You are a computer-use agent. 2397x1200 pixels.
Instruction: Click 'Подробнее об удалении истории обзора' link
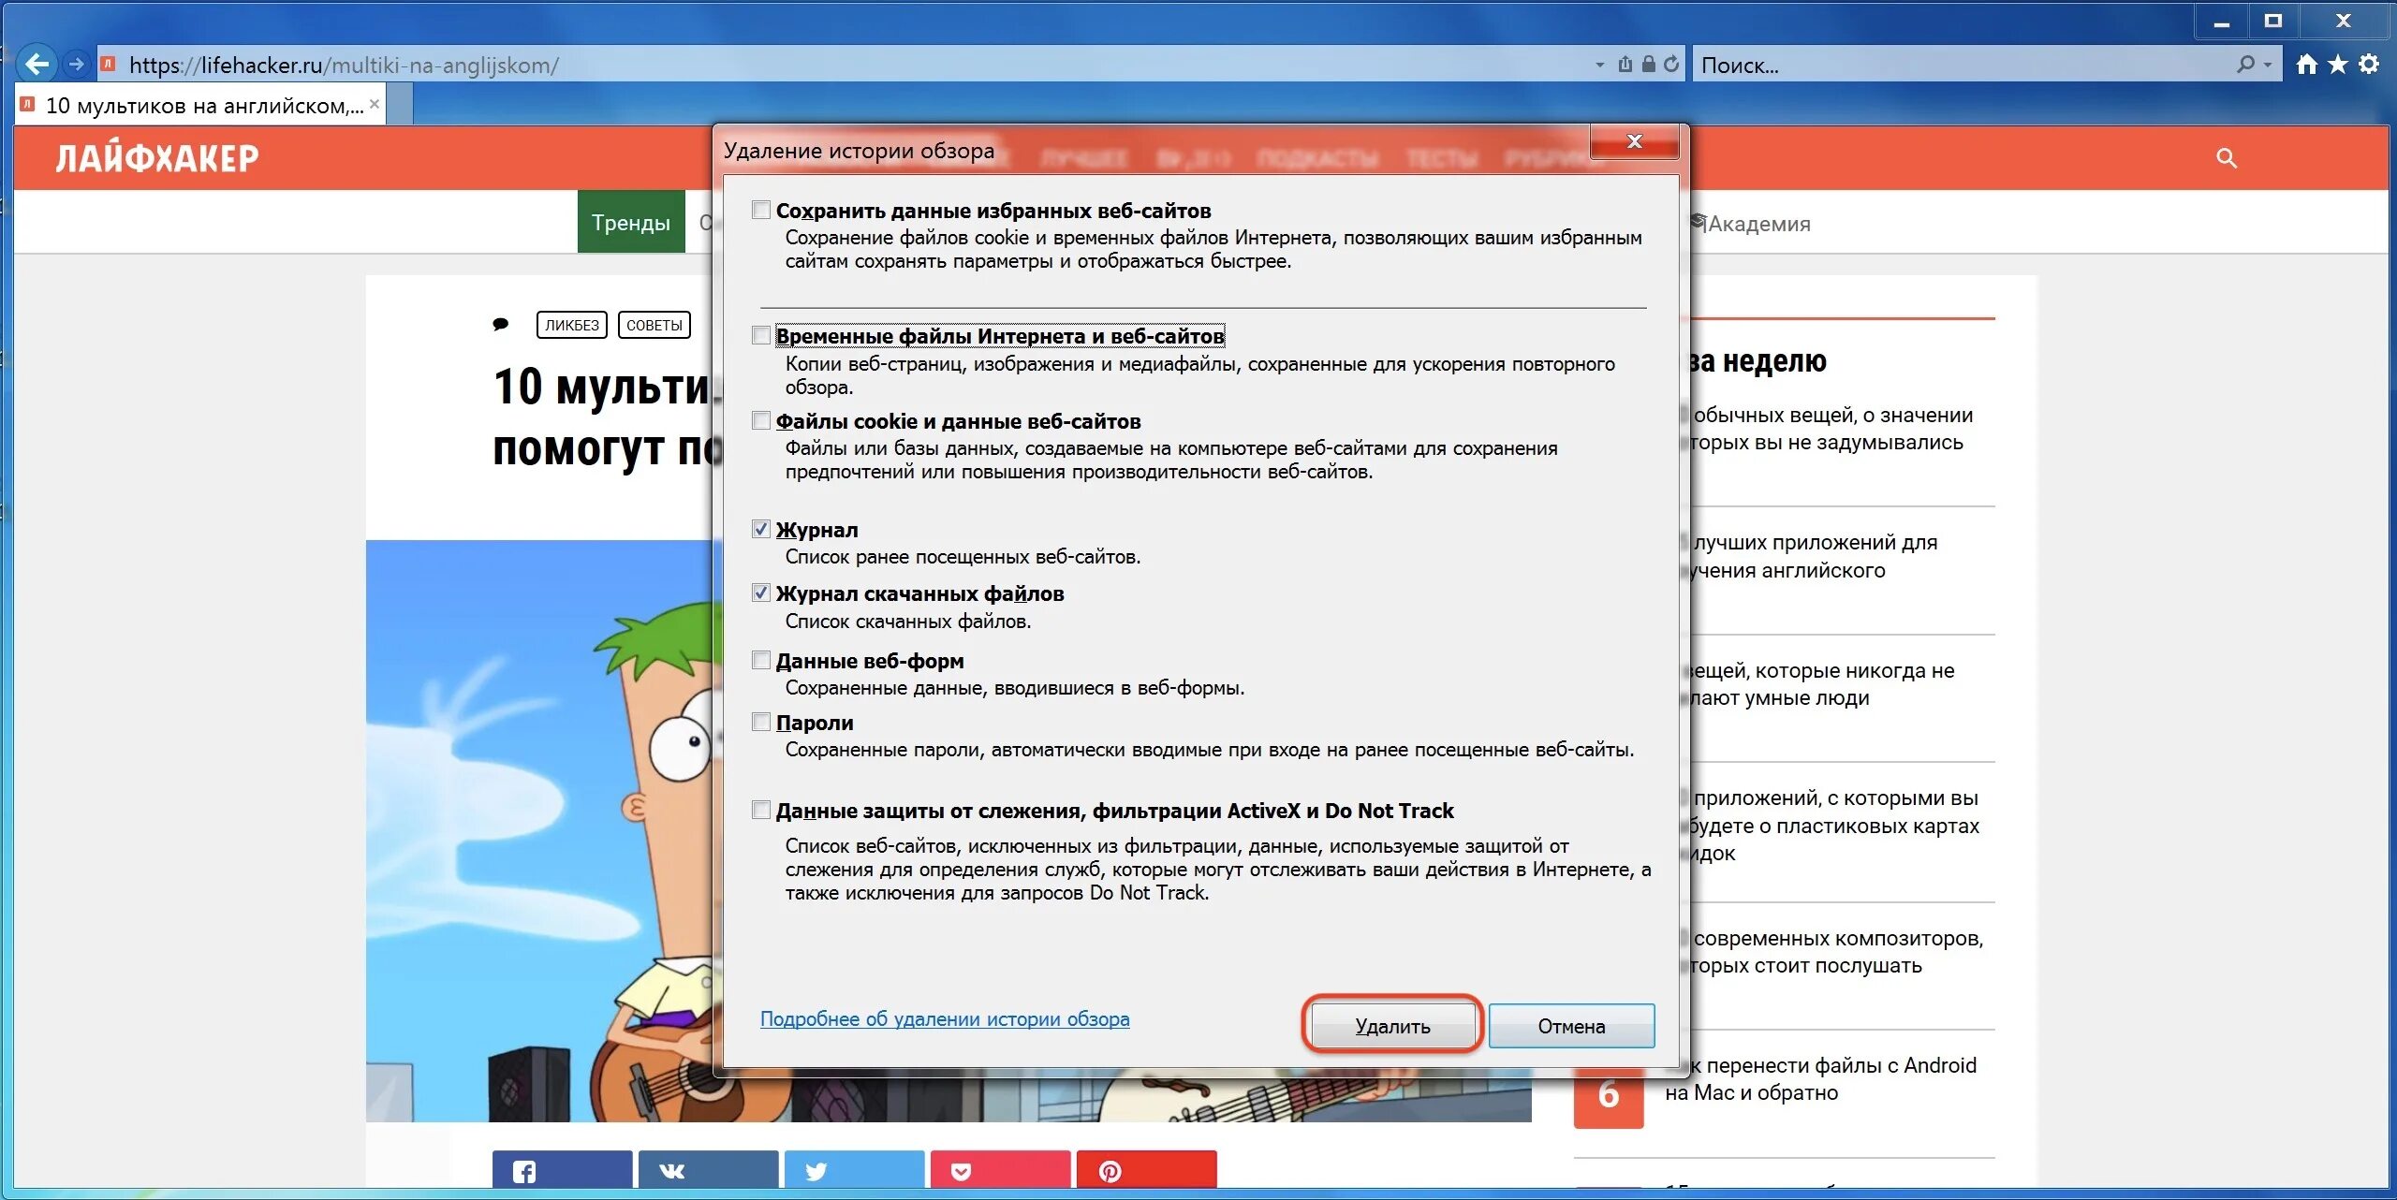[945, 1018]
